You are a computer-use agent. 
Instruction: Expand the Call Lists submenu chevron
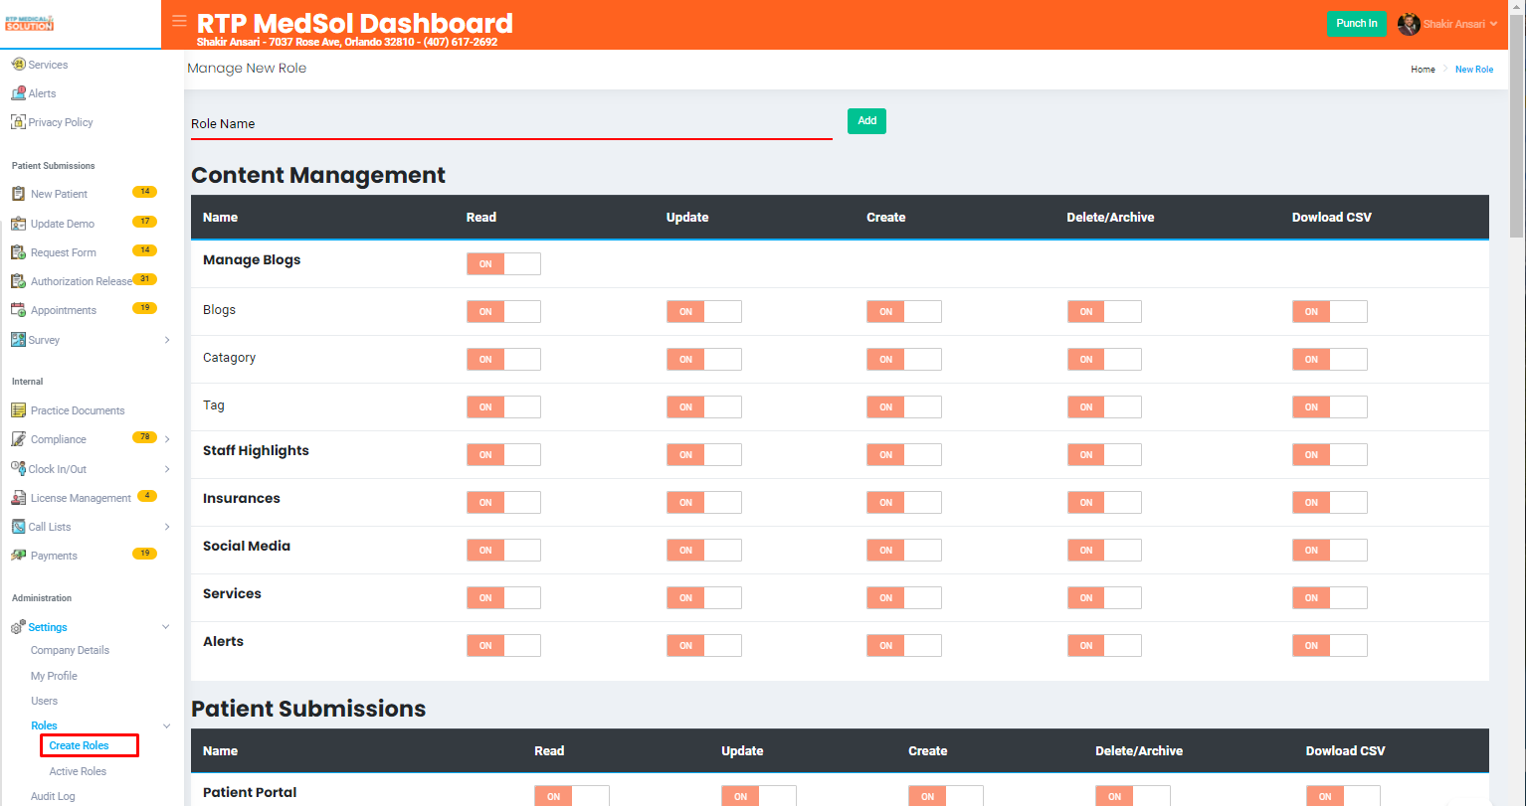pyautogui.click(x=166, y=527)
